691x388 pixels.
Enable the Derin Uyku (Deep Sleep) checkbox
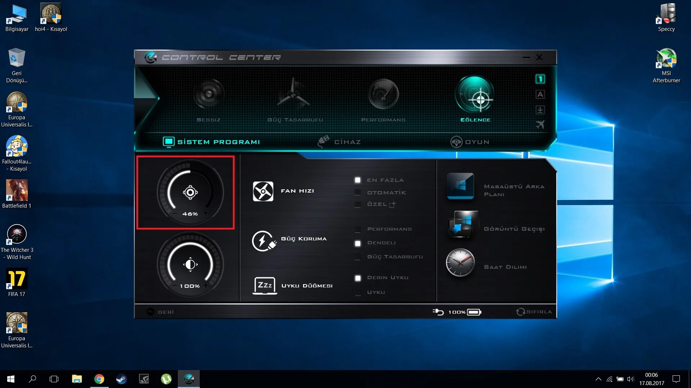(358, 277)
